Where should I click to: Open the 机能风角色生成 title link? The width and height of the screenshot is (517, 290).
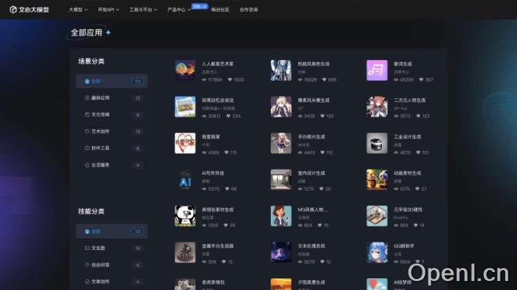[314, 64]
